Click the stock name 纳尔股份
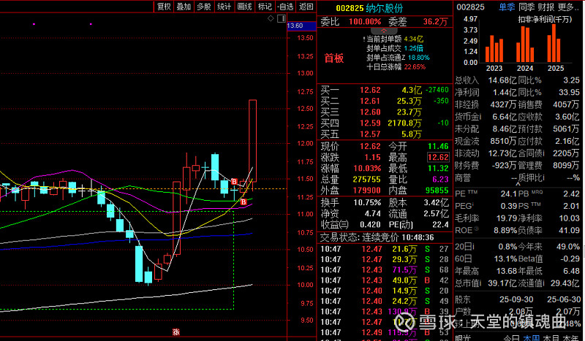 pos(385,8)
